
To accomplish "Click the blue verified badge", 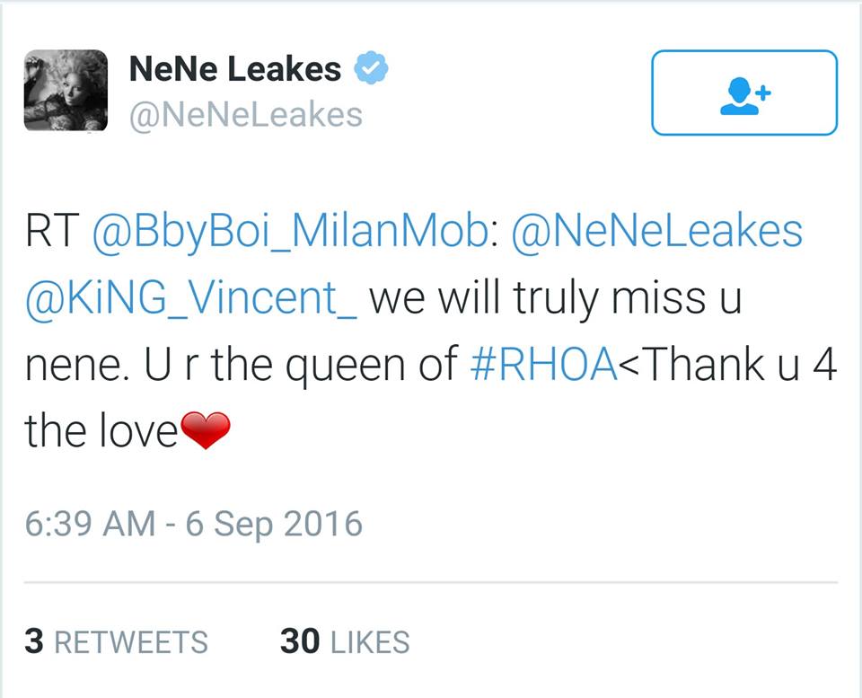I will click(371, 69).
